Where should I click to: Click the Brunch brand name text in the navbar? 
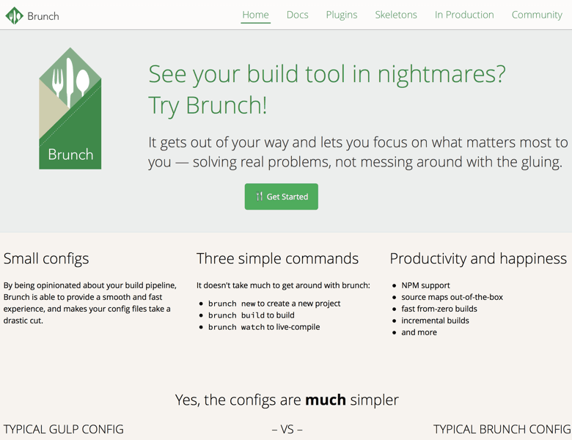pyautogui.click(x=43, y=16)
